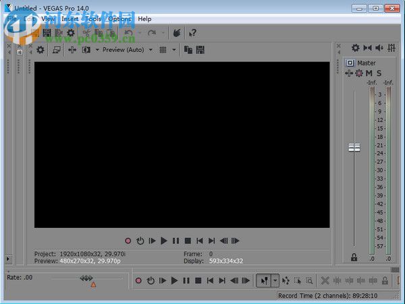405x304 pixels.
Task: Click Stop in timeline transport bar
Action: (x=198, y=280)
